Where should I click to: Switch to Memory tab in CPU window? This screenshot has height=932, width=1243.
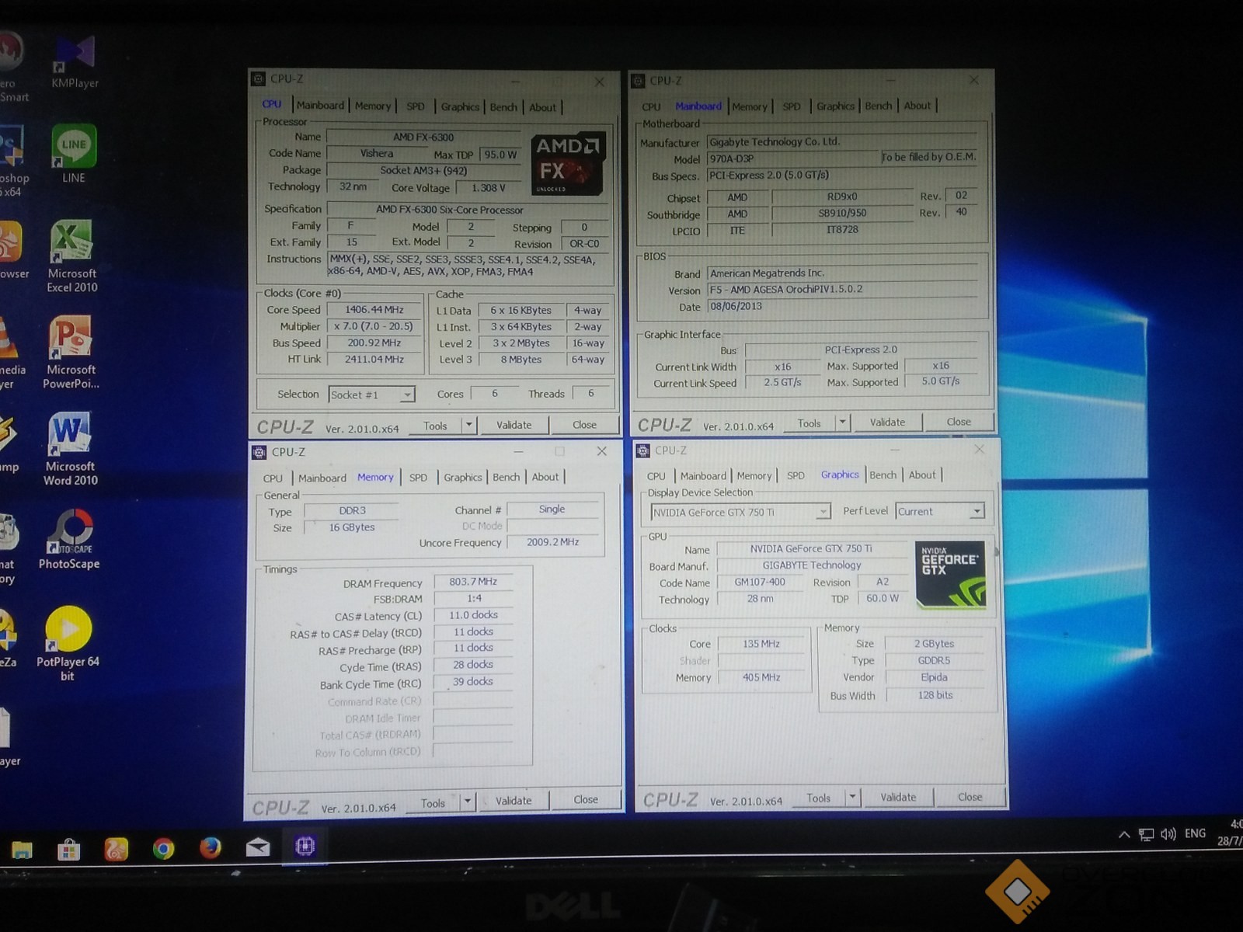[x=373, y=106]
